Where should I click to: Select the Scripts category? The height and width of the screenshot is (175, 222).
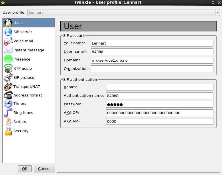point(19,122)
